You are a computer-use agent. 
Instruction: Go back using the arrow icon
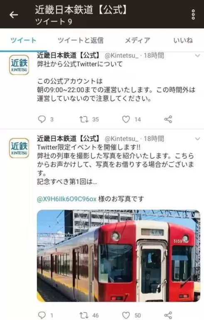tap(14, 15)
